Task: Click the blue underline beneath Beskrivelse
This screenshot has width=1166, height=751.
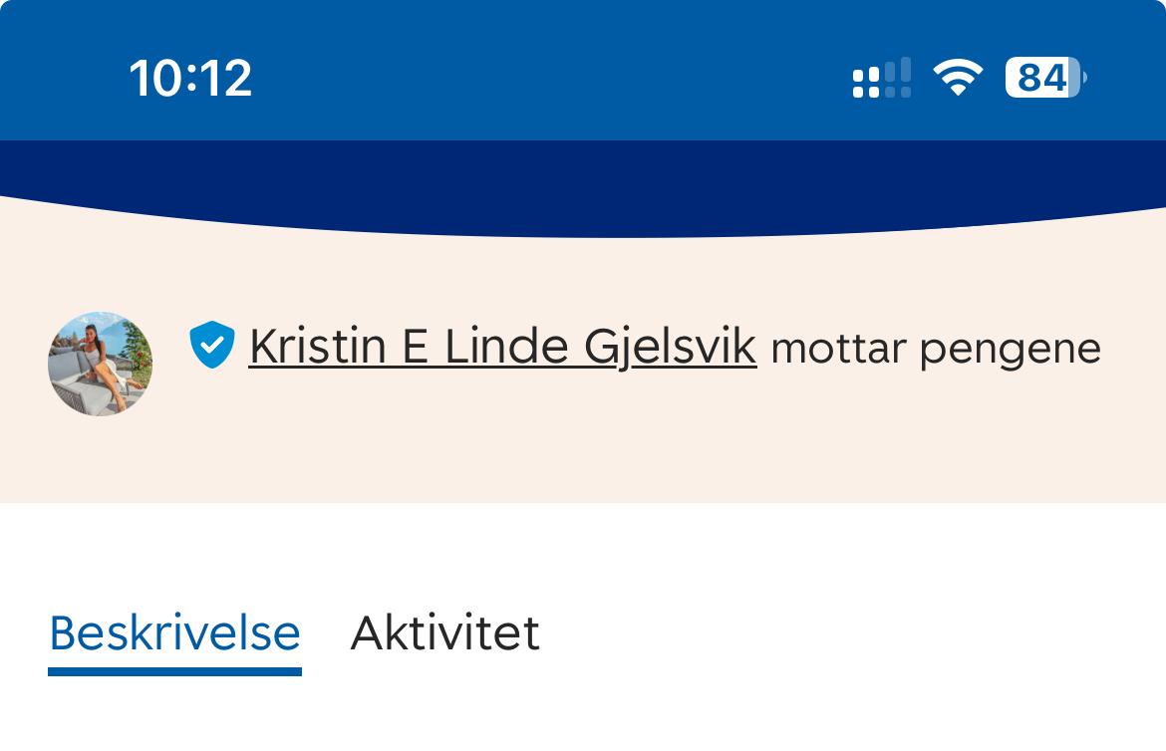Action: [174, 671]
